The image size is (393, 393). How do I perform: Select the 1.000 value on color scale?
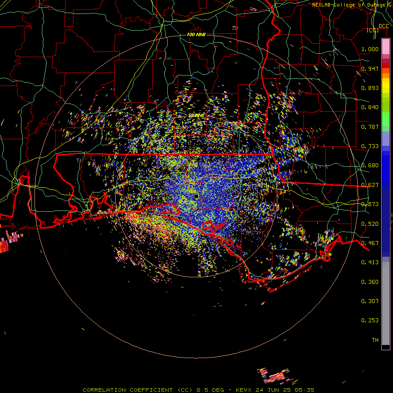coord(370,49)
